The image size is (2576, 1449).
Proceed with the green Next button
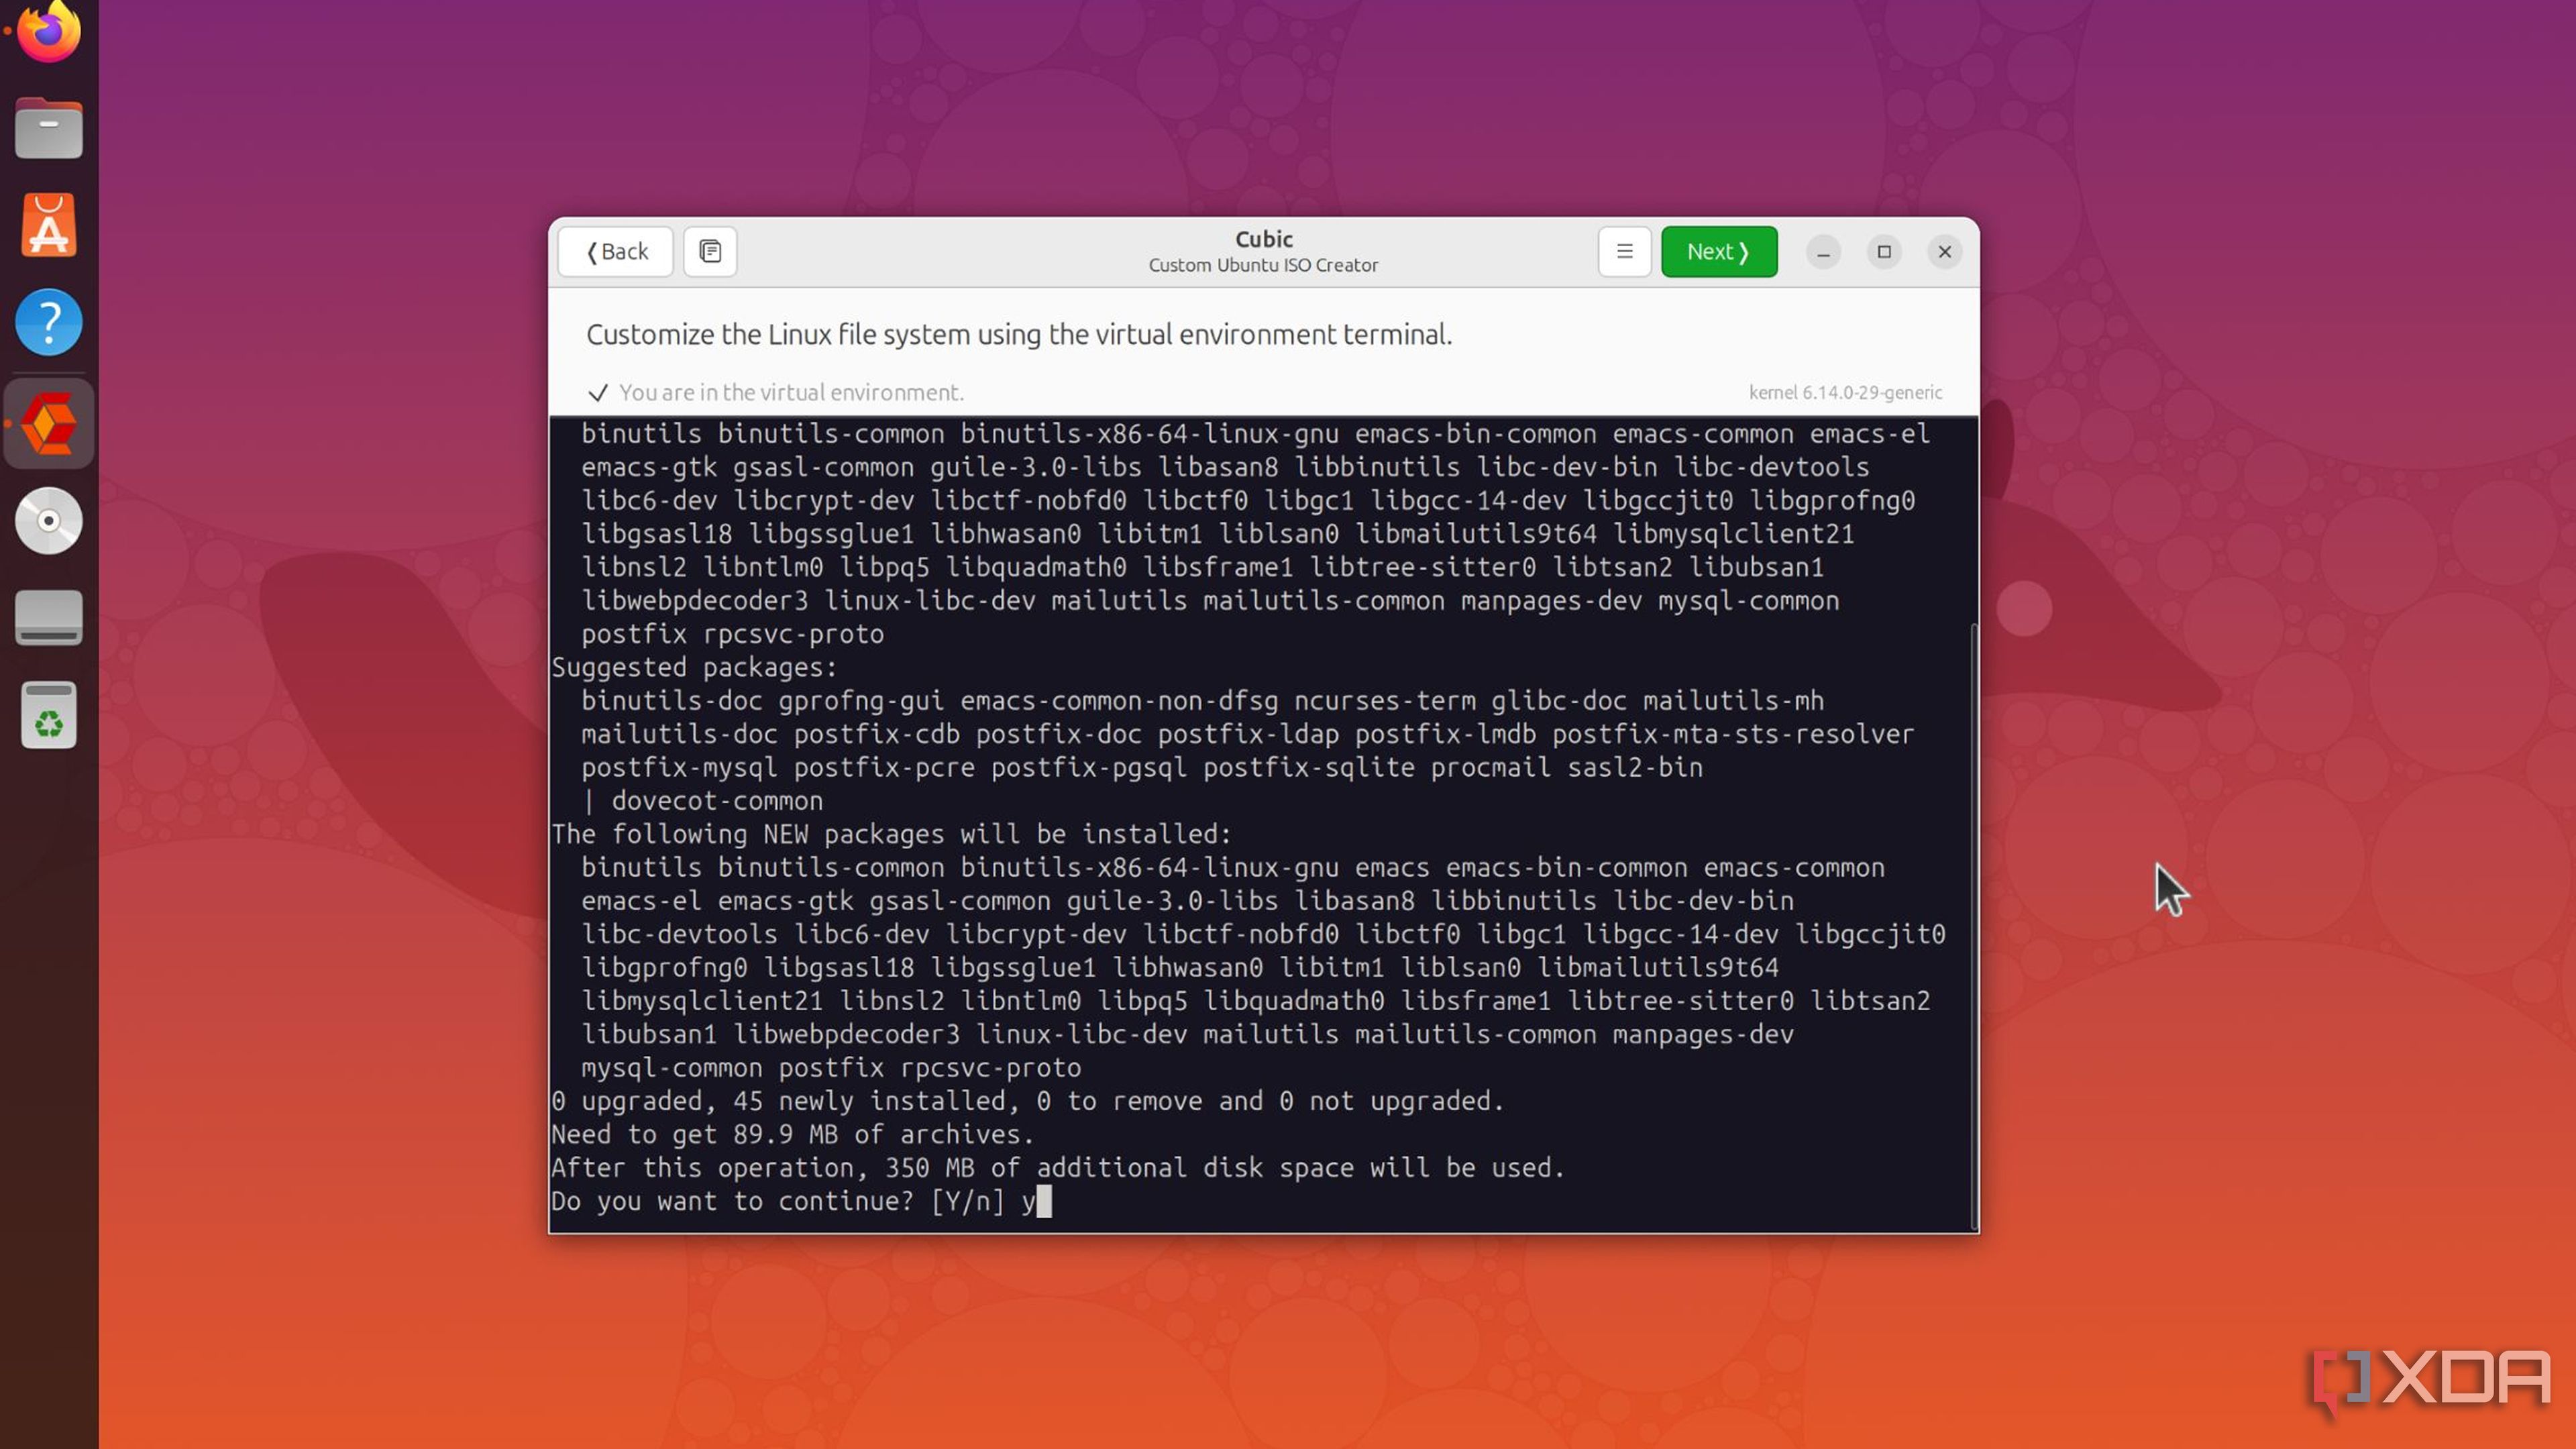tap(1719, 251)
